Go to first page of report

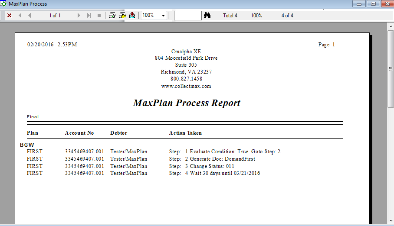[20, 16]
